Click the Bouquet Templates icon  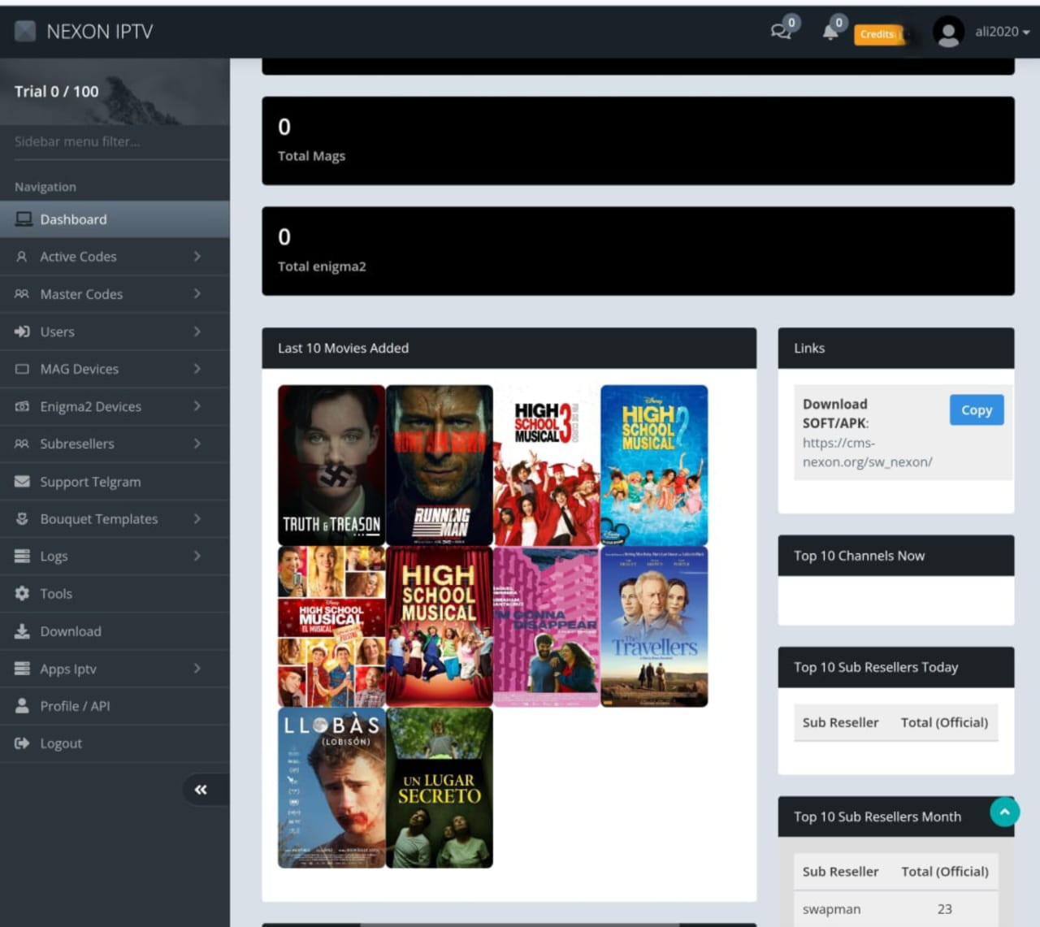pos(22,519)
